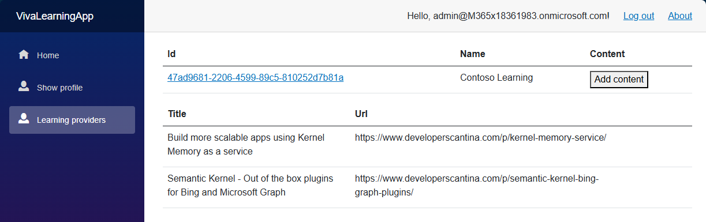Open Show profile in sidebar
The image size is (706, 222).
click(x=72, y=88)
